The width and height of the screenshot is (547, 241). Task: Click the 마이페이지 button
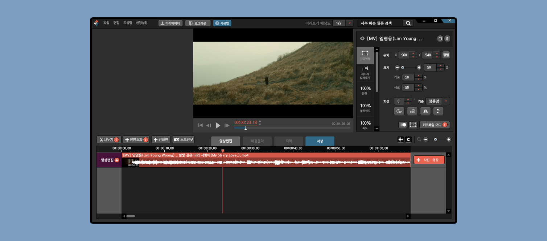click(170, 23)
